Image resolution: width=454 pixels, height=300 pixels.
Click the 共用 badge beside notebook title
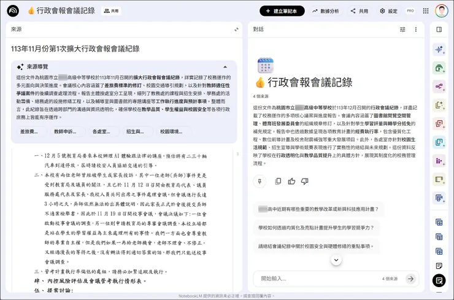(111, 11)
